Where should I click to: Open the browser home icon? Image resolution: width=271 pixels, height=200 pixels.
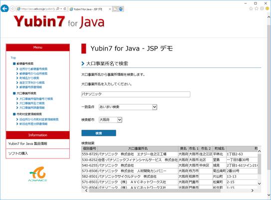(x=251, y=8)
